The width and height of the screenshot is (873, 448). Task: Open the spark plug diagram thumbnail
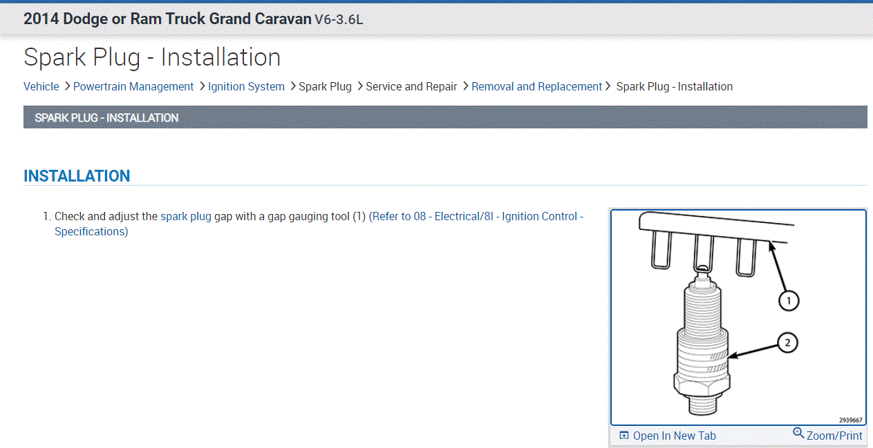pyautogui.click(x=738, y=317)
